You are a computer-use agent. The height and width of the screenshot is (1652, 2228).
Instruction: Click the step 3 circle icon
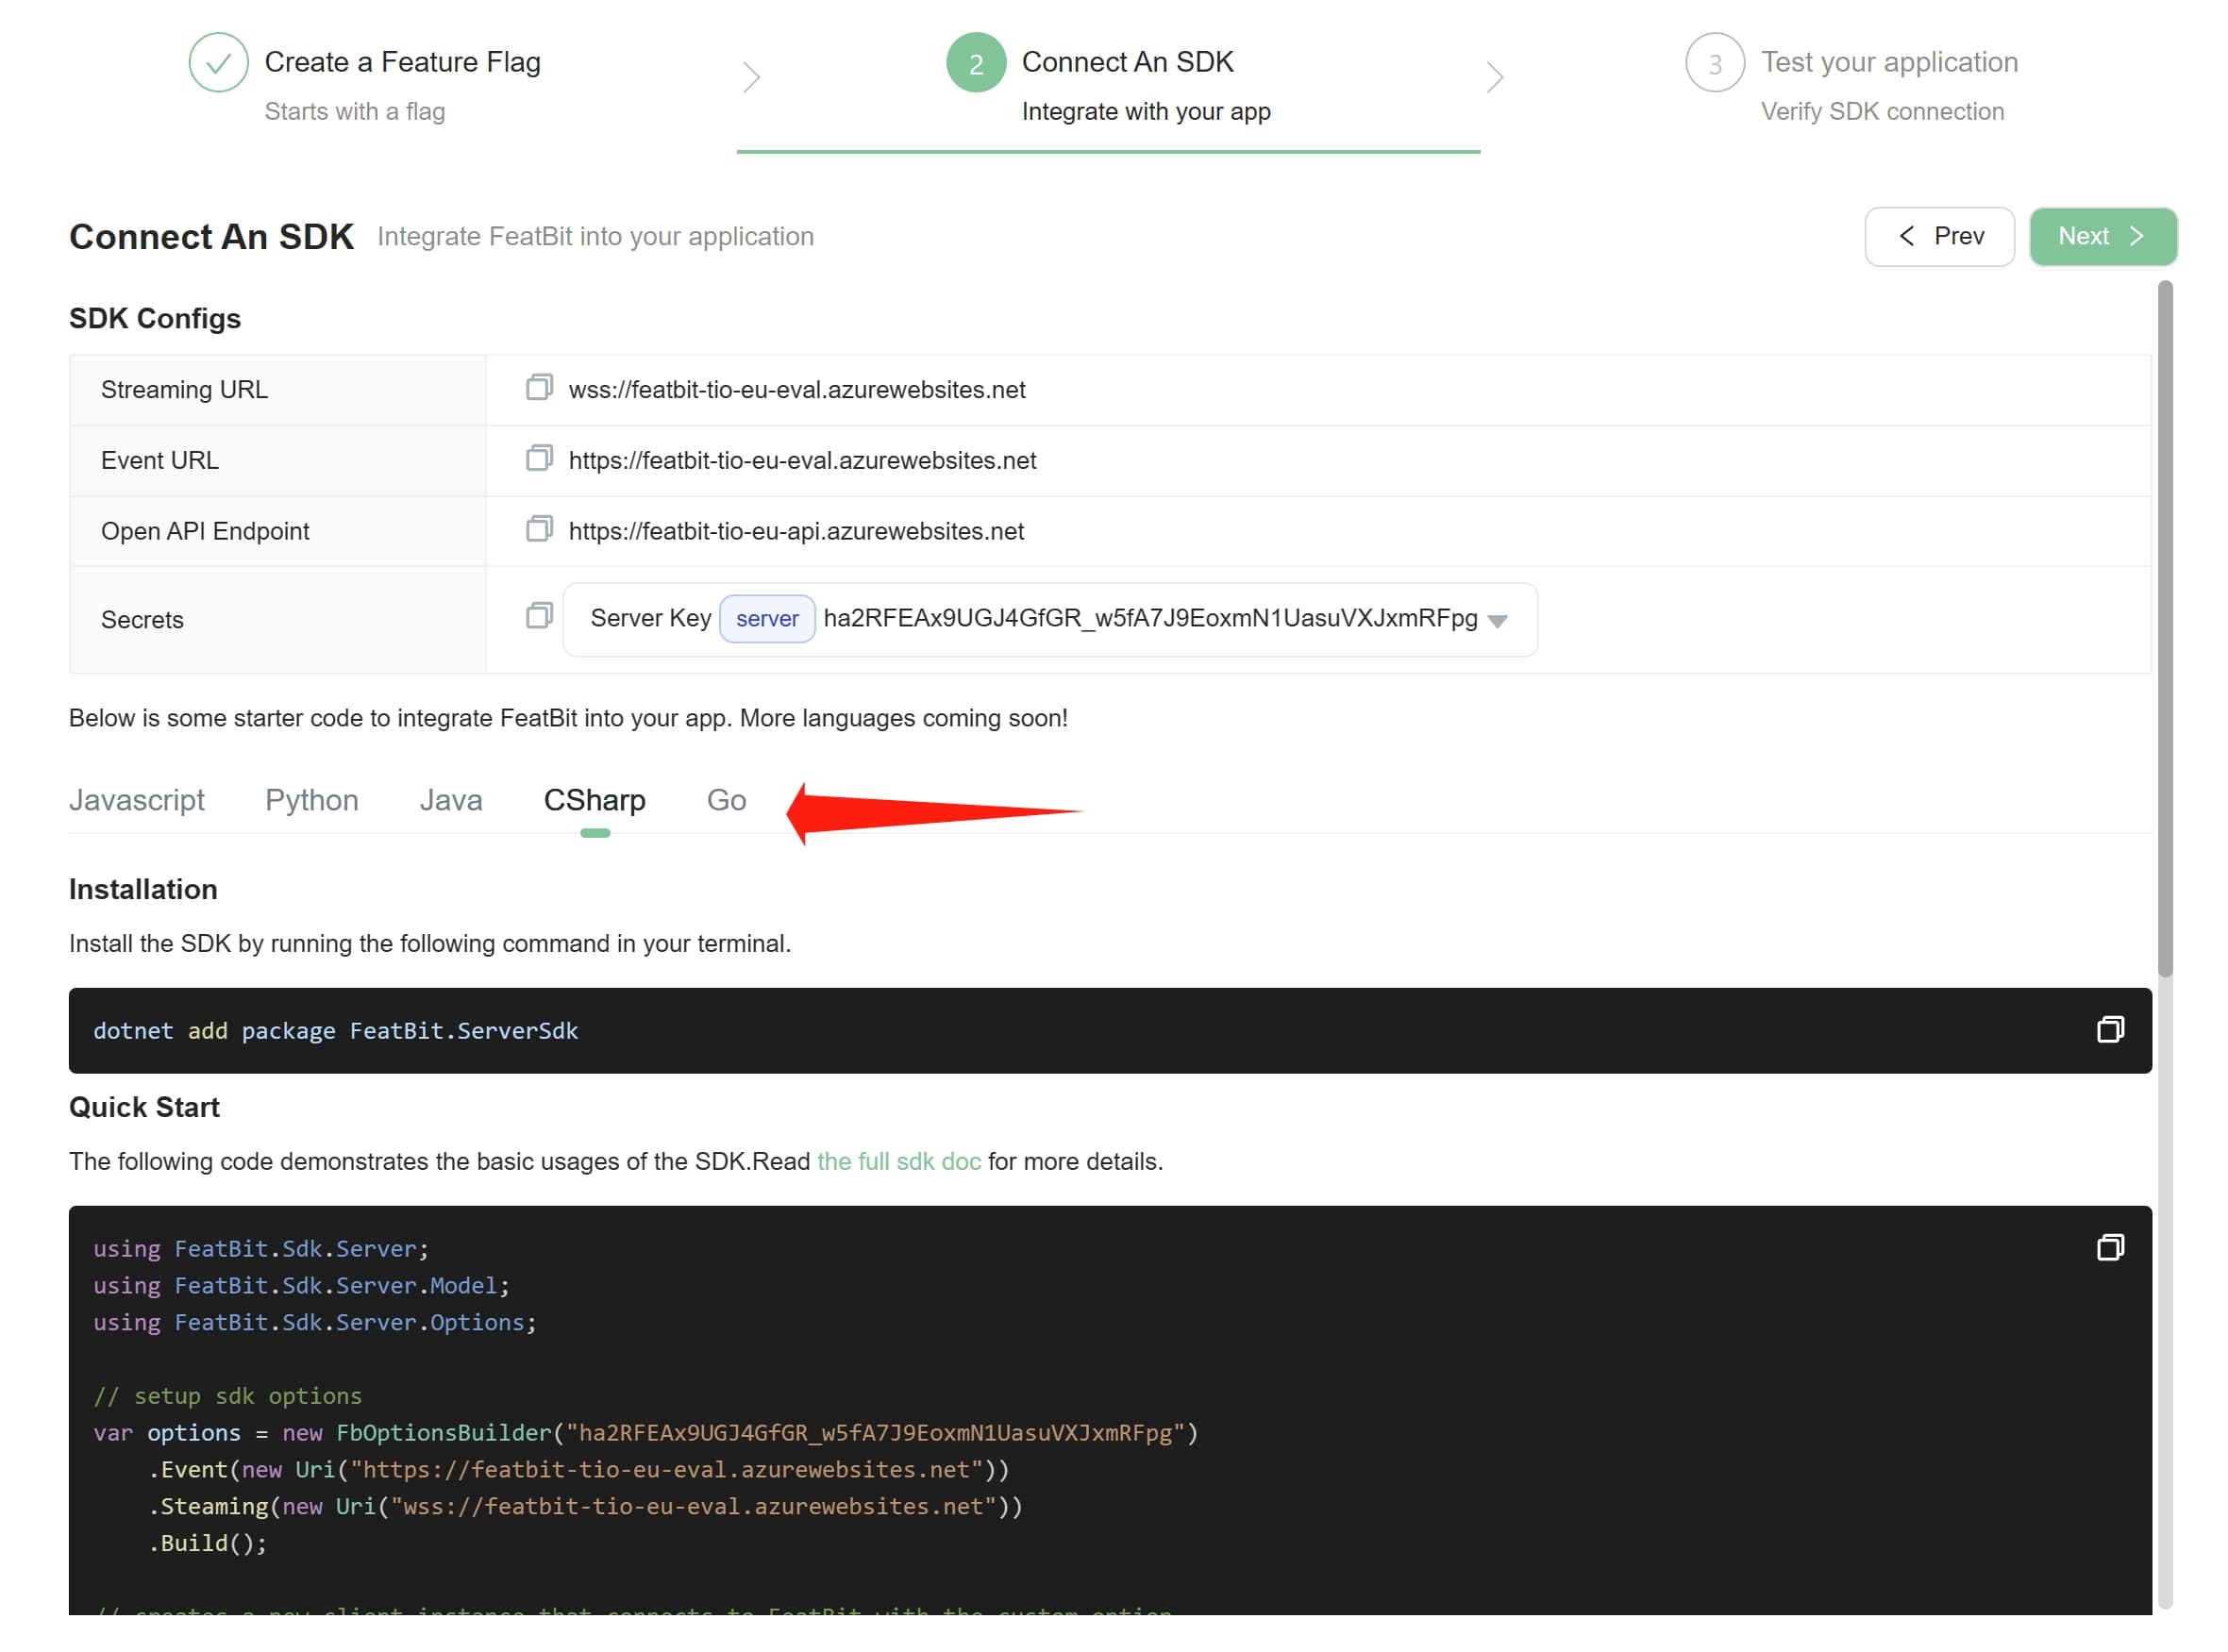1714,62
